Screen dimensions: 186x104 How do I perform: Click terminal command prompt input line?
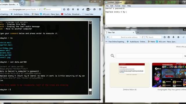click(44, 90)
